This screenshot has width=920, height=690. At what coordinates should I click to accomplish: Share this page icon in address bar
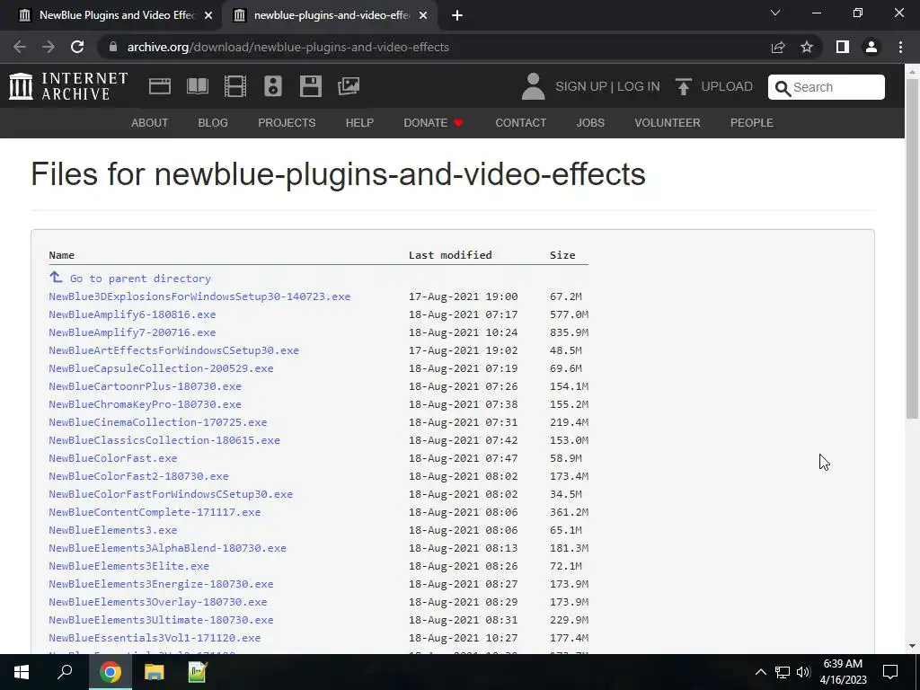point(778,47)
